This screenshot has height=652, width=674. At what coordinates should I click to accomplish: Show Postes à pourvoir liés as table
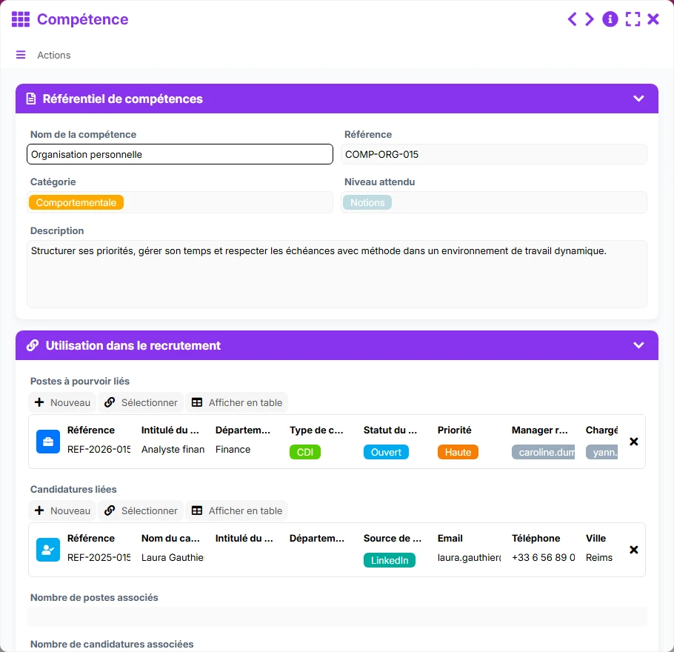coord(237,402)
